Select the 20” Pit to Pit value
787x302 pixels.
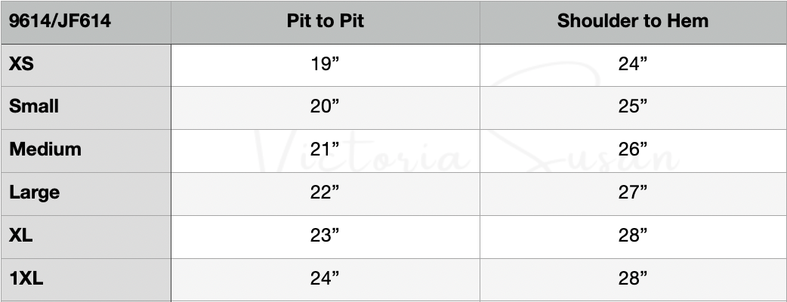click(326, 106)
